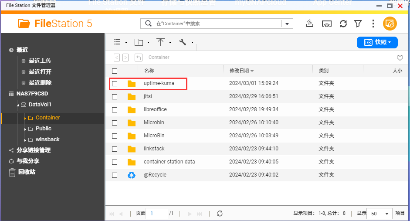Check the uptime-kuma folder checkbox
This screenshot has width=410, height=221.
point(115,84)
